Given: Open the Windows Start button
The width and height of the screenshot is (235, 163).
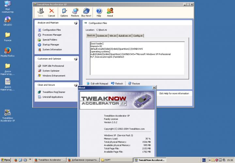Looking at the screenshot, I should (6, 160).
